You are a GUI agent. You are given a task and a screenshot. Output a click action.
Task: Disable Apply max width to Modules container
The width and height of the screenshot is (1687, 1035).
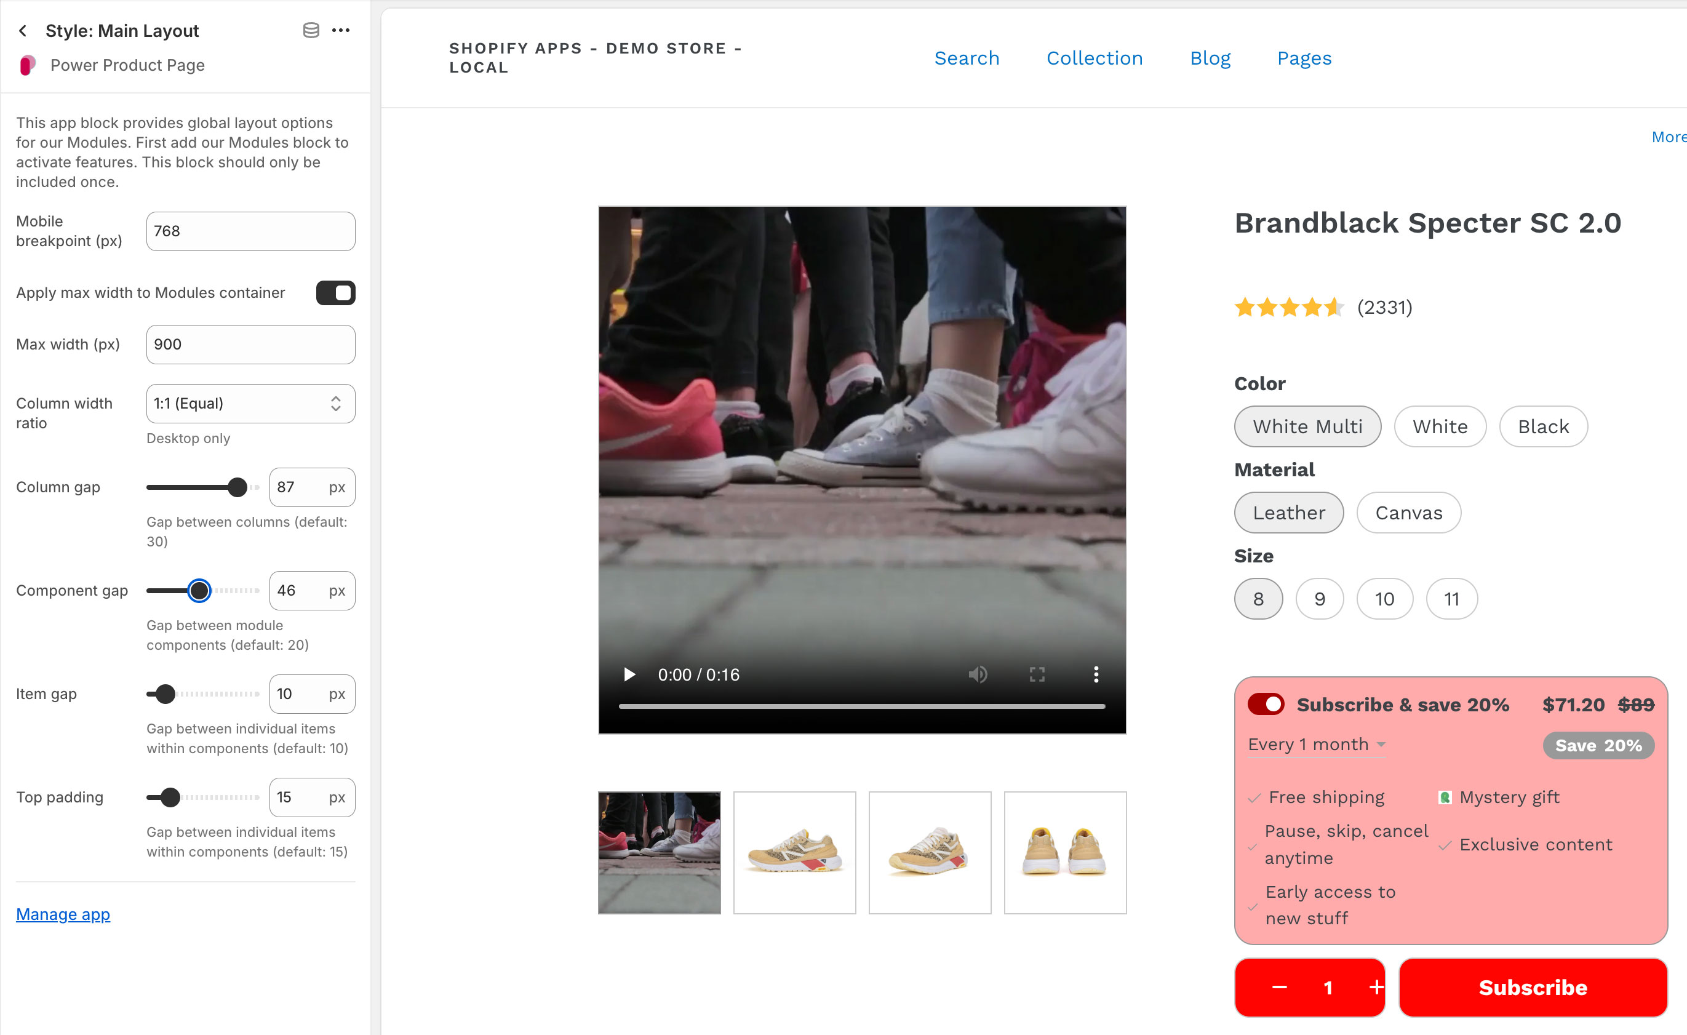coord(335,292)
